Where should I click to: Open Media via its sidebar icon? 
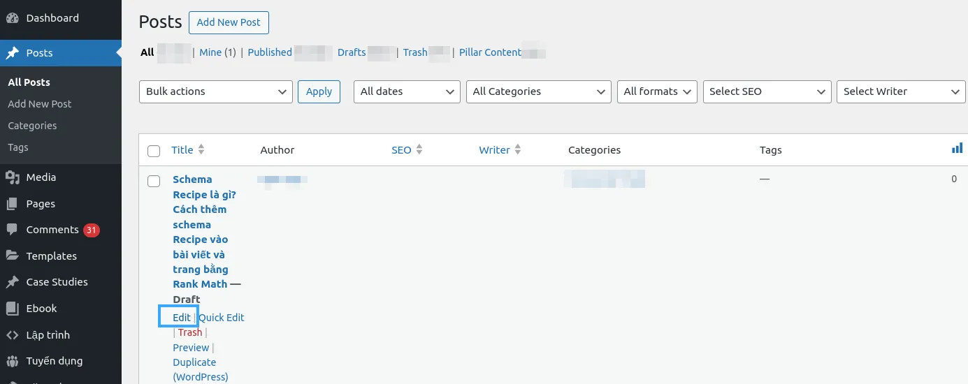(13, 177)
